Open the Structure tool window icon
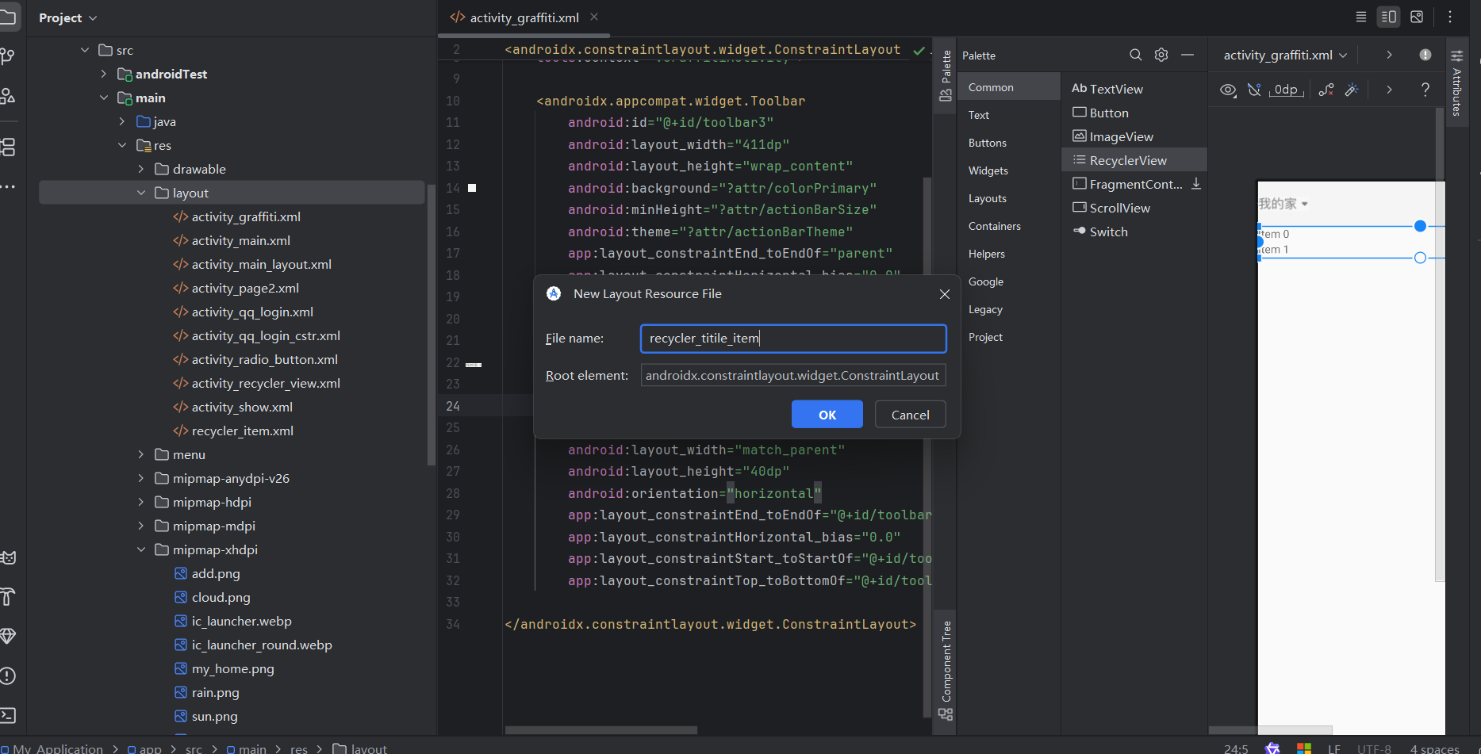Screen dimensions: 1481x754 7,147
